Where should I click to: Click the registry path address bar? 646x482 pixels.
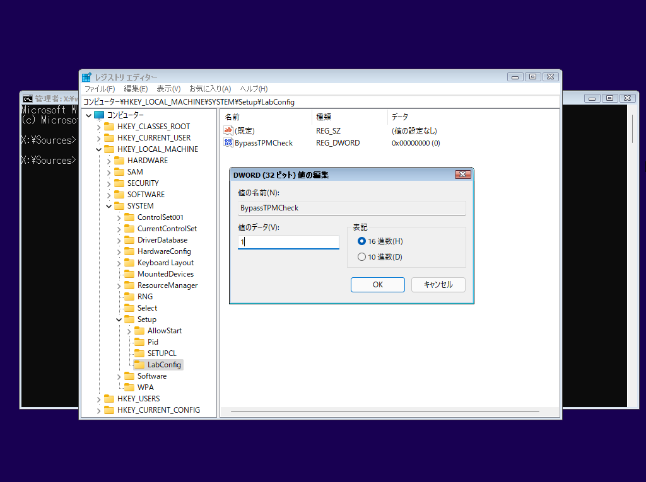320,102
